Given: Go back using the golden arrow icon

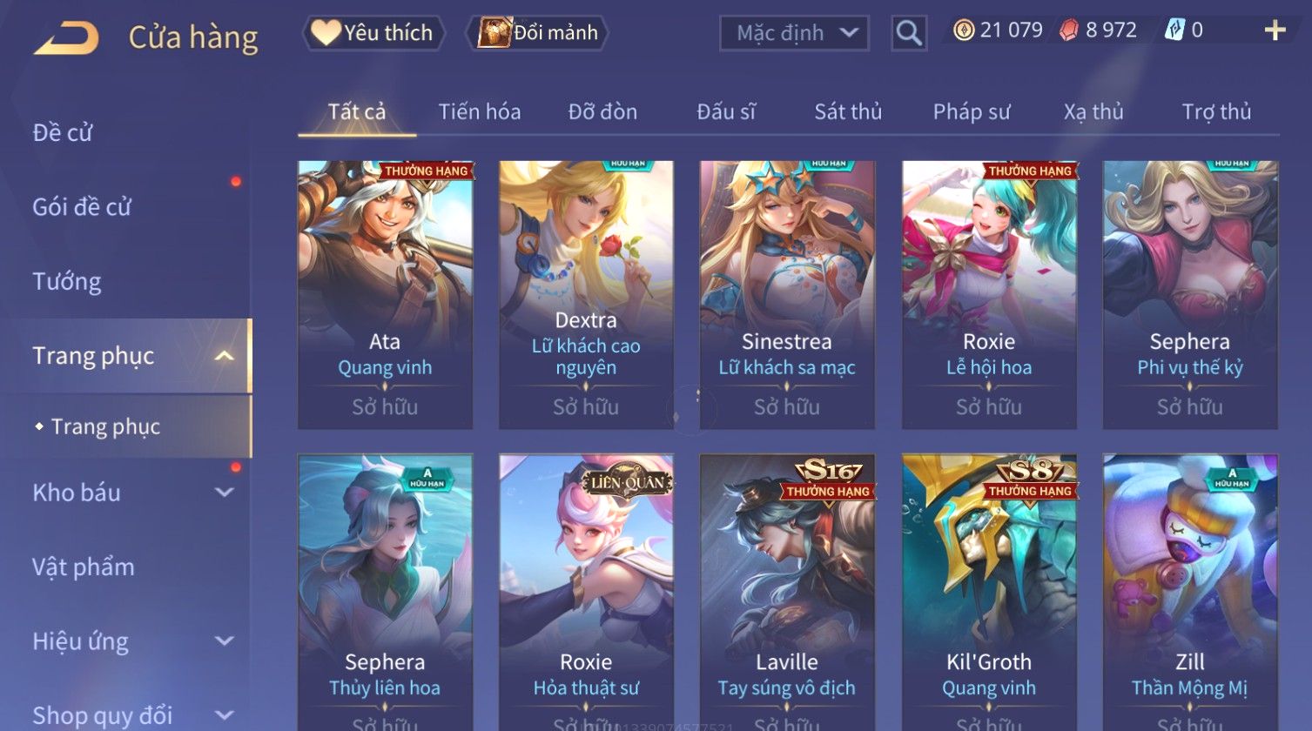Looking at the screenshot, I should tap(66, 37).
